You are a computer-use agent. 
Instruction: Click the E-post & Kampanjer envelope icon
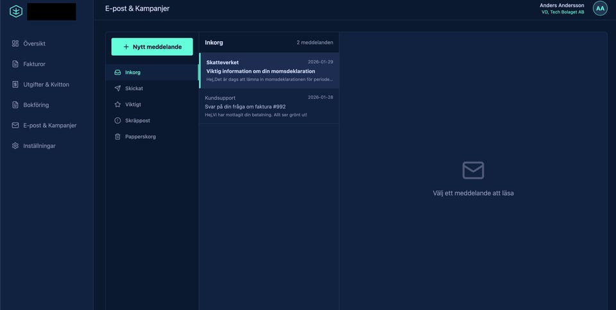[15, 125]
